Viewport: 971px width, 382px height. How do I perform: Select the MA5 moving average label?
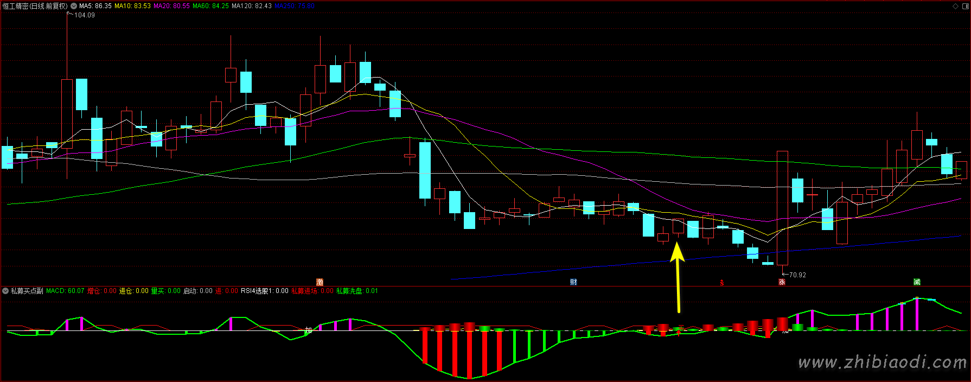click(95, 6)
